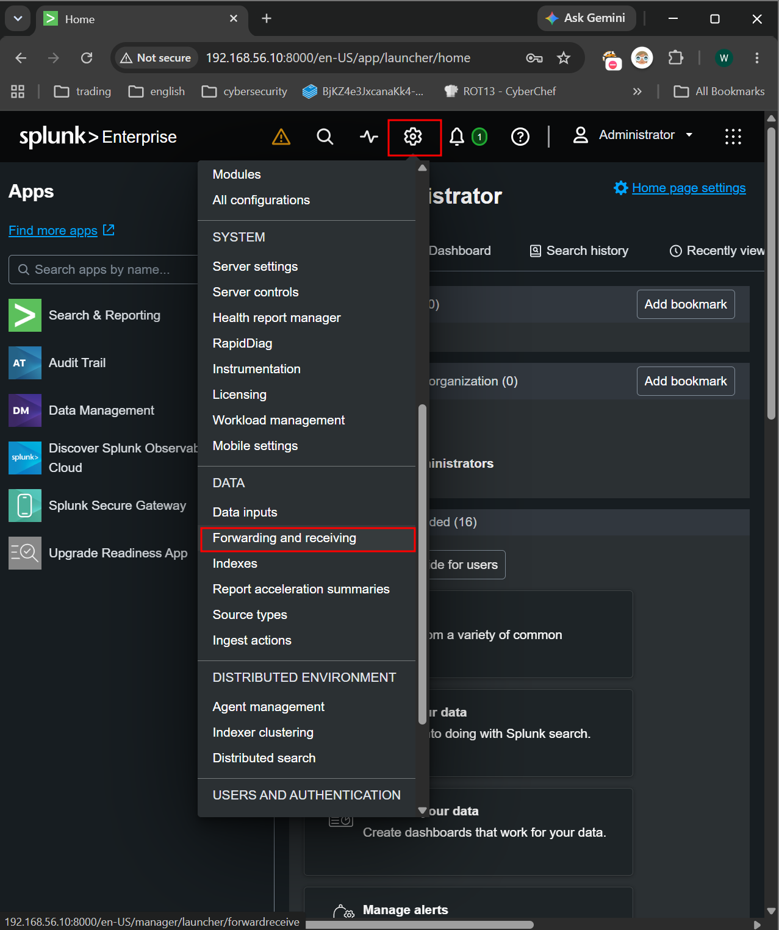Select Agent management menu item

pyautogui.click(x=268, y=707)
